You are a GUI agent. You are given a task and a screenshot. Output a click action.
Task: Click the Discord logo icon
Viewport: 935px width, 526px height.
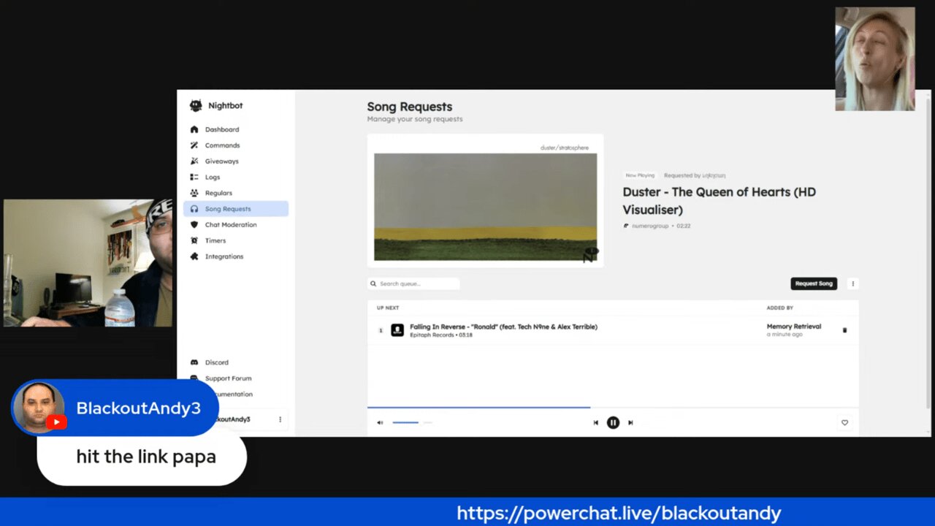[194, 362]
